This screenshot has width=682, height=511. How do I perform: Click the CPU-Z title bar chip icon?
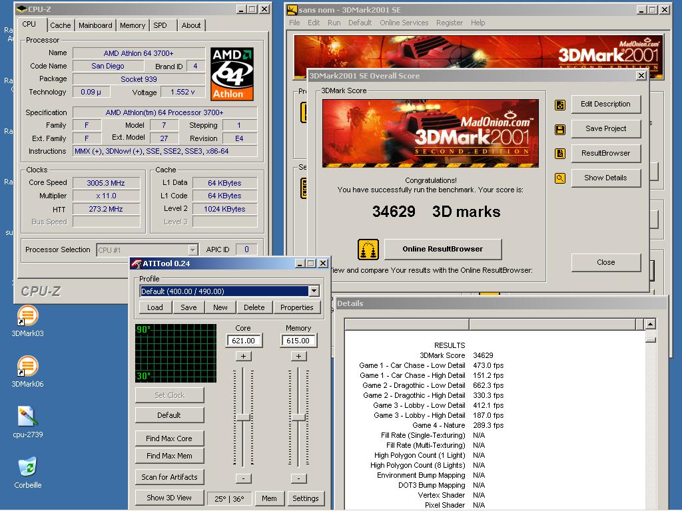(x=22, y=9)
